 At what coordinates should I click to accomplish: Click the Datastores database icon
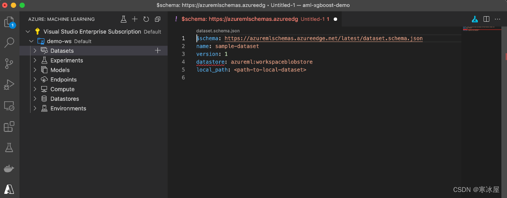pos(44,99)
